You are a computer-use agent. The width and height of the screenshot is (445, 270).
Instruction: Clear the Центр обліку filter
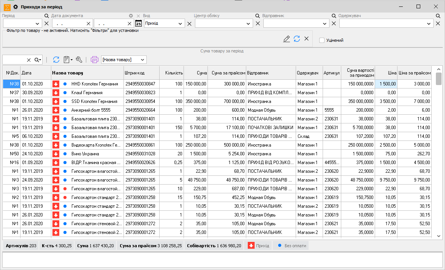[258, 24]
